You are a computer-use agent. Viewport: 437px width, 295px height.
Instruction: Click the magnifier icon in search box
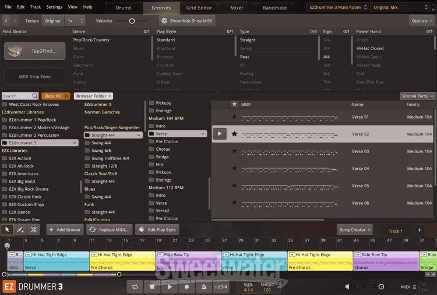click(x=35, y=96)
